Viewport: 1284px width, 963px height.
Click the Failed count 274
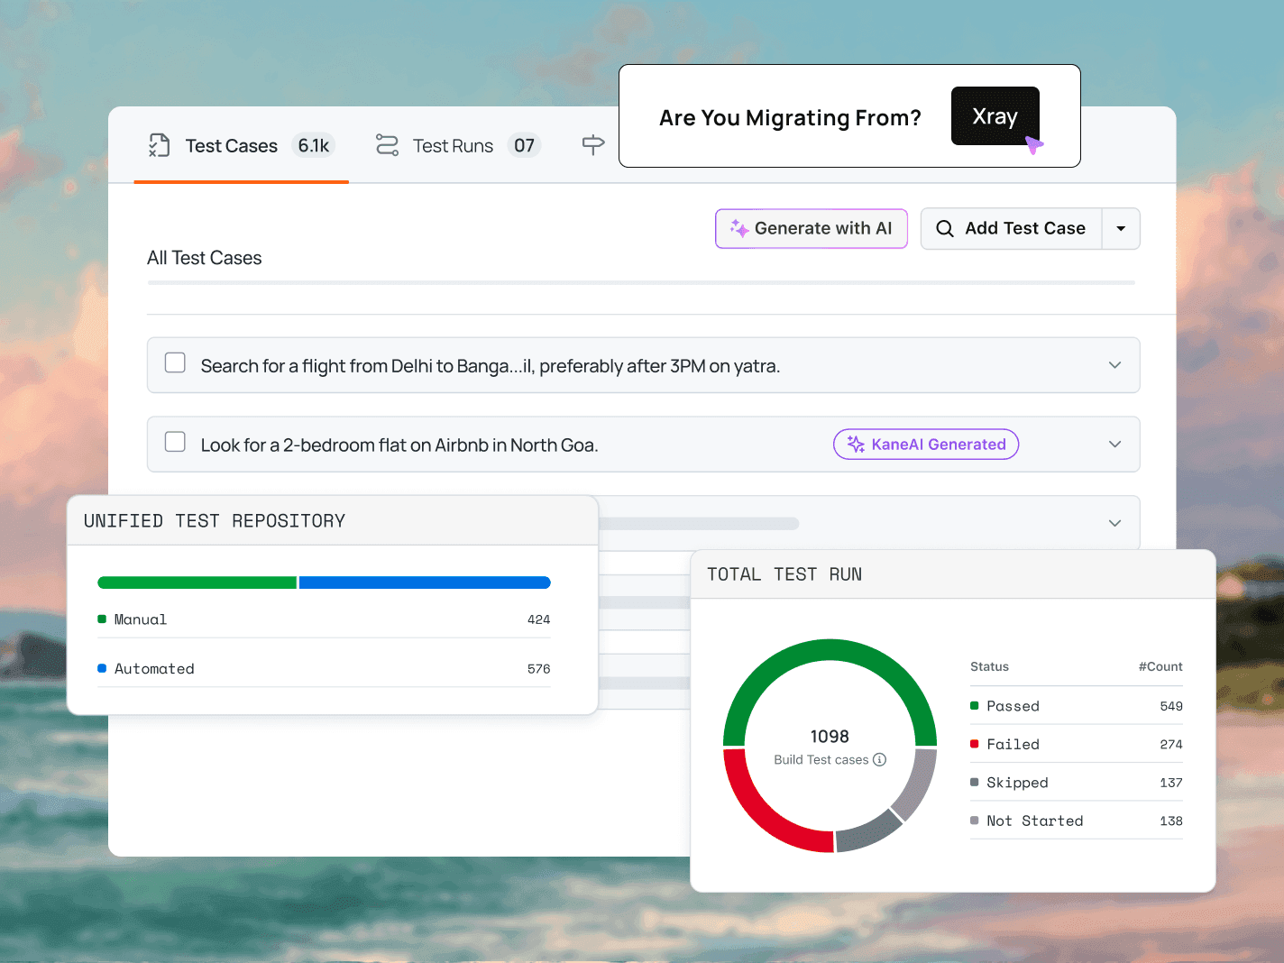(1171, 745)
